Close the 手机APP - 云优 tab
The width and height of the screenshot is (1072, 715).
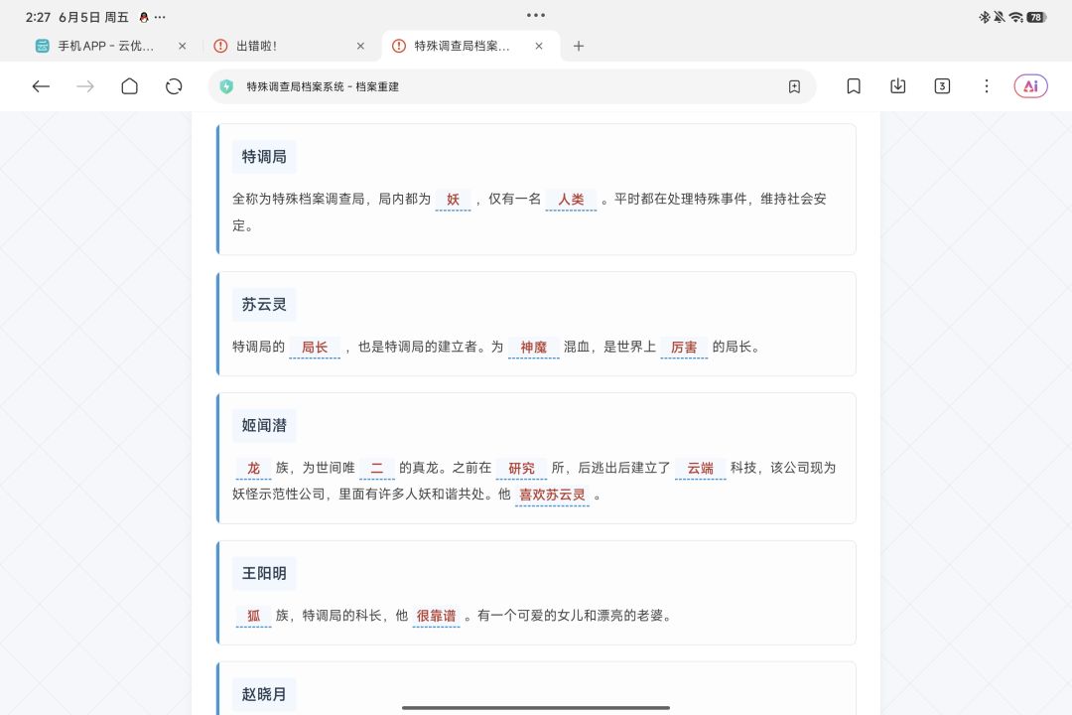point(182,46)
